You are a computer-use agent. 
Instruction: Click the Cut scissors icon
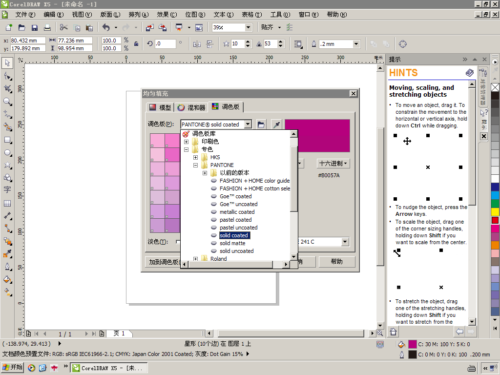[x=64, y=27]
